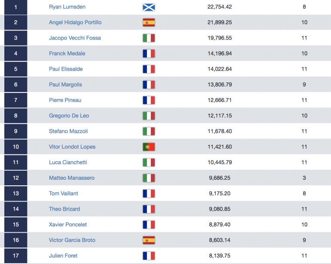This screenshot has height=264, width=331.
Task: Open Pierre Pineau's profile link
Action: [x=65, y=100]
